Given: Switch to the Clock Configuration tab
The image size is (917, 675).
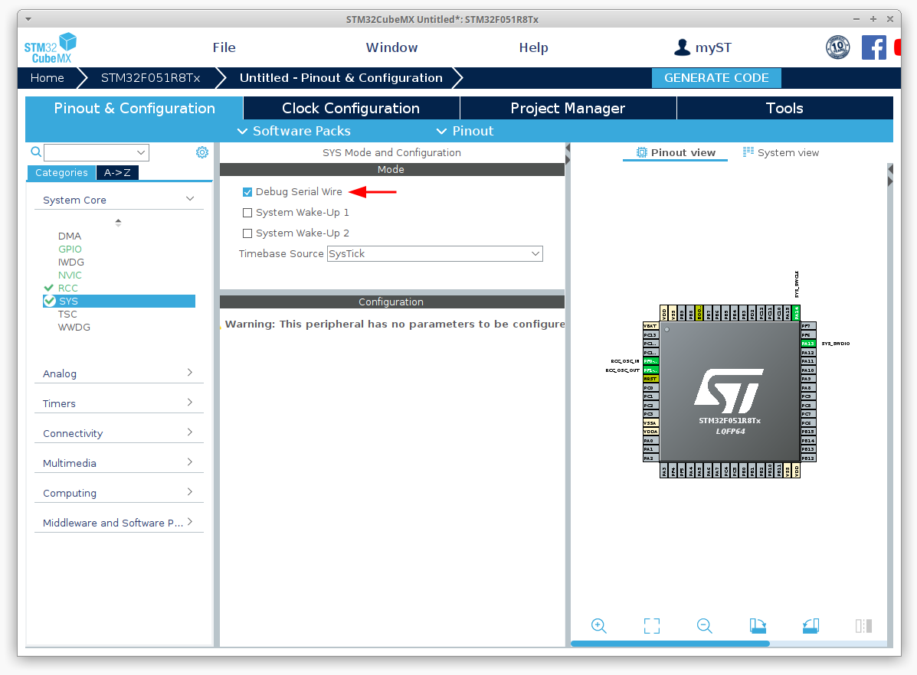Looking at the screenshot, I should coord(350,108).
